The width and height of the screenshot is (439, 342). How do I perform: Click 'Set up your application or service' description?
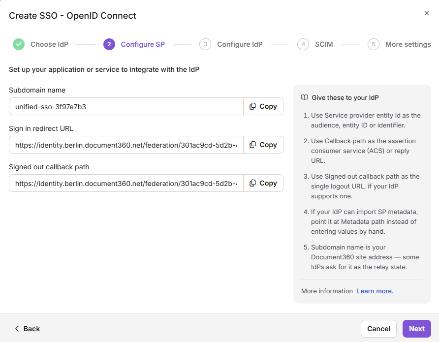pos(104,69)
